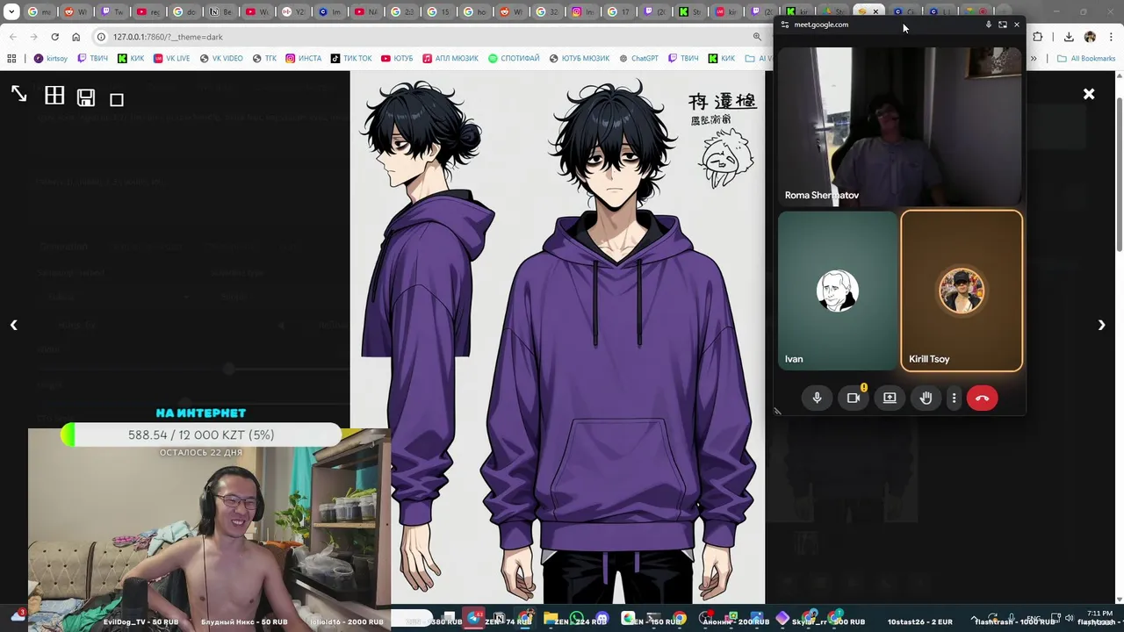Open the ТИК ТОК bookmark
The height and width of the screenshot is (632, 1124).
(x=351, y=58)
